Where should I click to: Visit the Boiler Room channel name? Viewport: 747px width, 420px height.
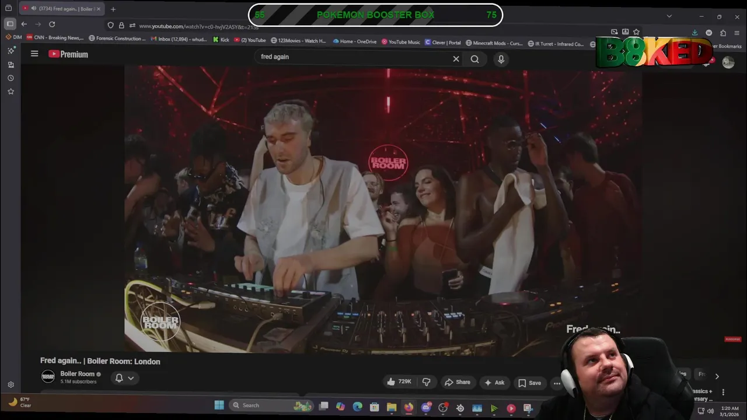point(77,374)
